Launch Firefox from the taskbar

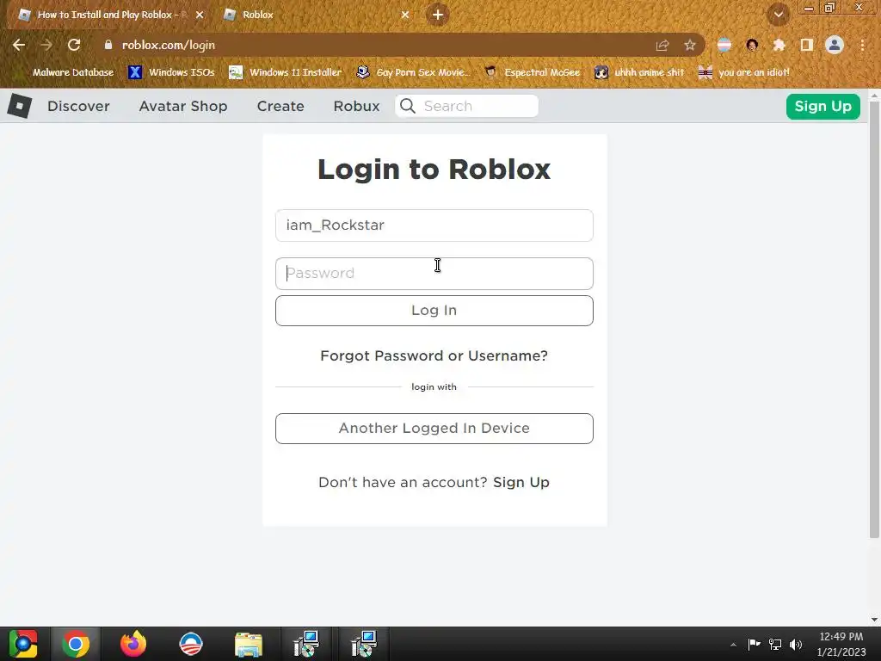[133, 644]
